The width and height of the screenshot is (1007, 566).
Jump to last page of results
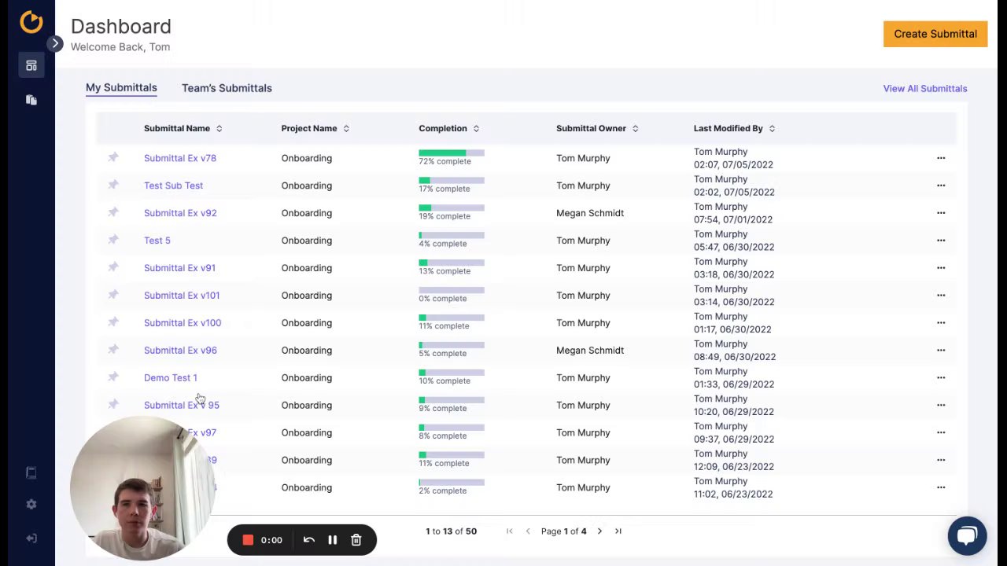tap(618, 531)
